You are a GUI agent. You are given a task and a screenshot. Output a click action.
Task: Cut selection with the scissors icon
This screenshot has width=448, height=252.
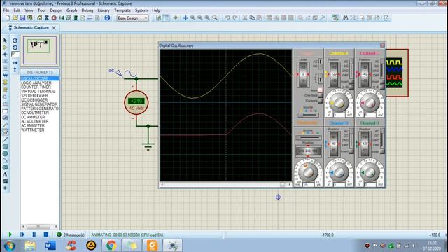pyautogui.click(x=245, y=18)
